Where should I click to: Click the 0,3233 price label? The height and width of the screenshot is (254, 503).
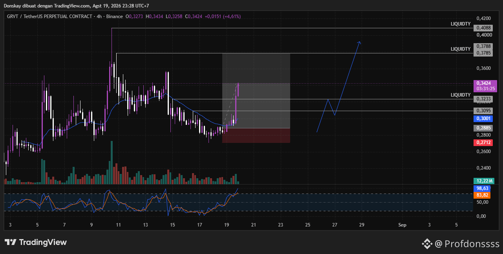pyautogui.click(x=483, y=99)
